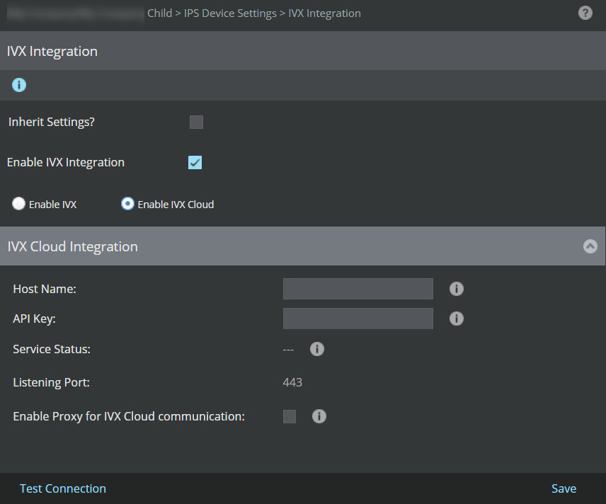The height and width of the screenshot is (504, 606).
Task: Show info for the Host Name field
Action: click(457, 289)
